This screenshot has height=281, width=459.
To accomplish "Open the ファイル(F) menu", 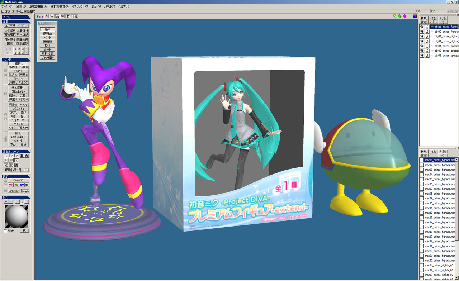I will 7,6.
